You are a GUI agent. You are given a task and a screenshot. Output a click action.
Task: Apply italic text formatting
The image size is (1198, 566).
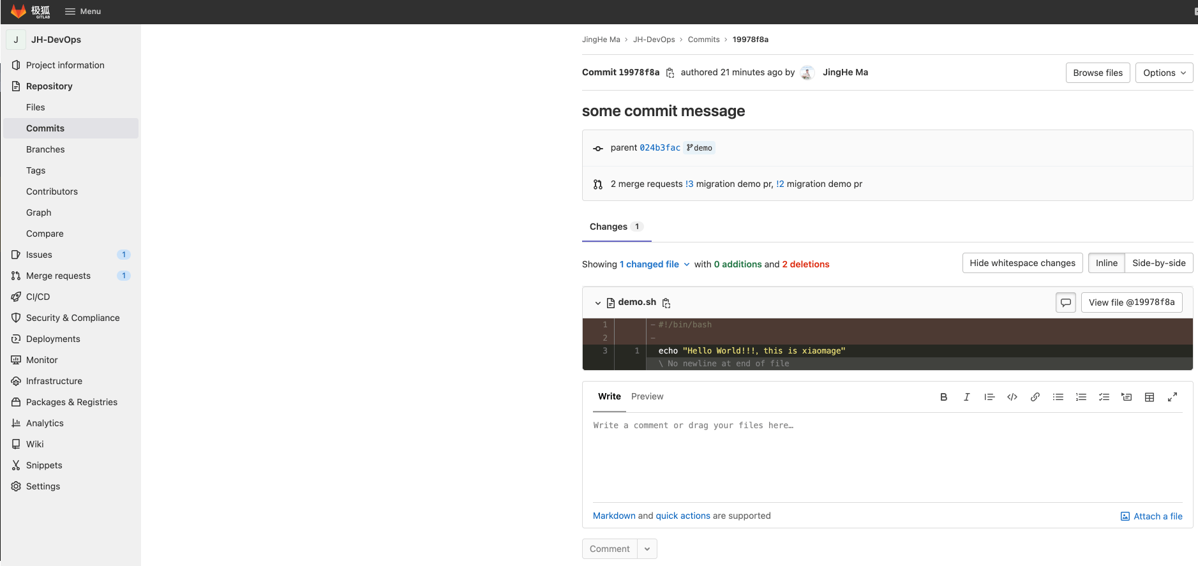[966, 397]
